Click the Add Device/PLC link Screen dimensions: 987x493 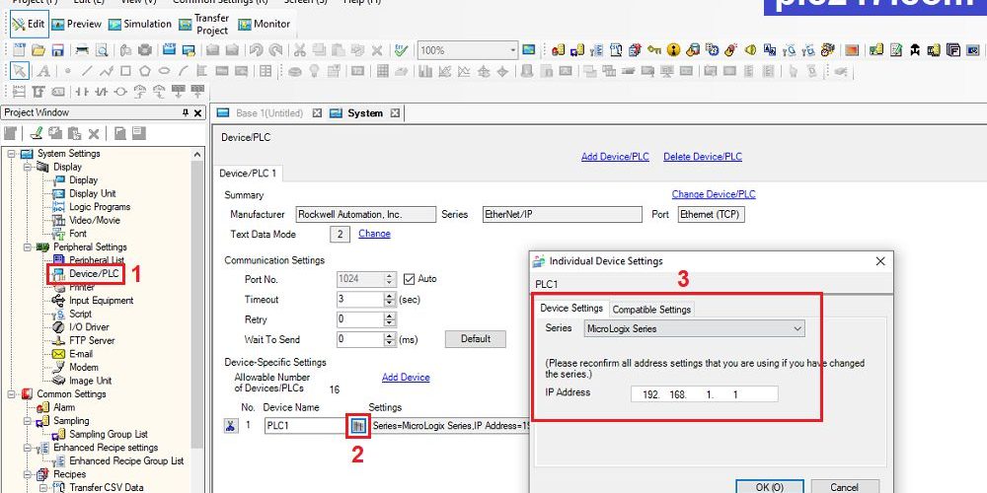tap(615, 157)
